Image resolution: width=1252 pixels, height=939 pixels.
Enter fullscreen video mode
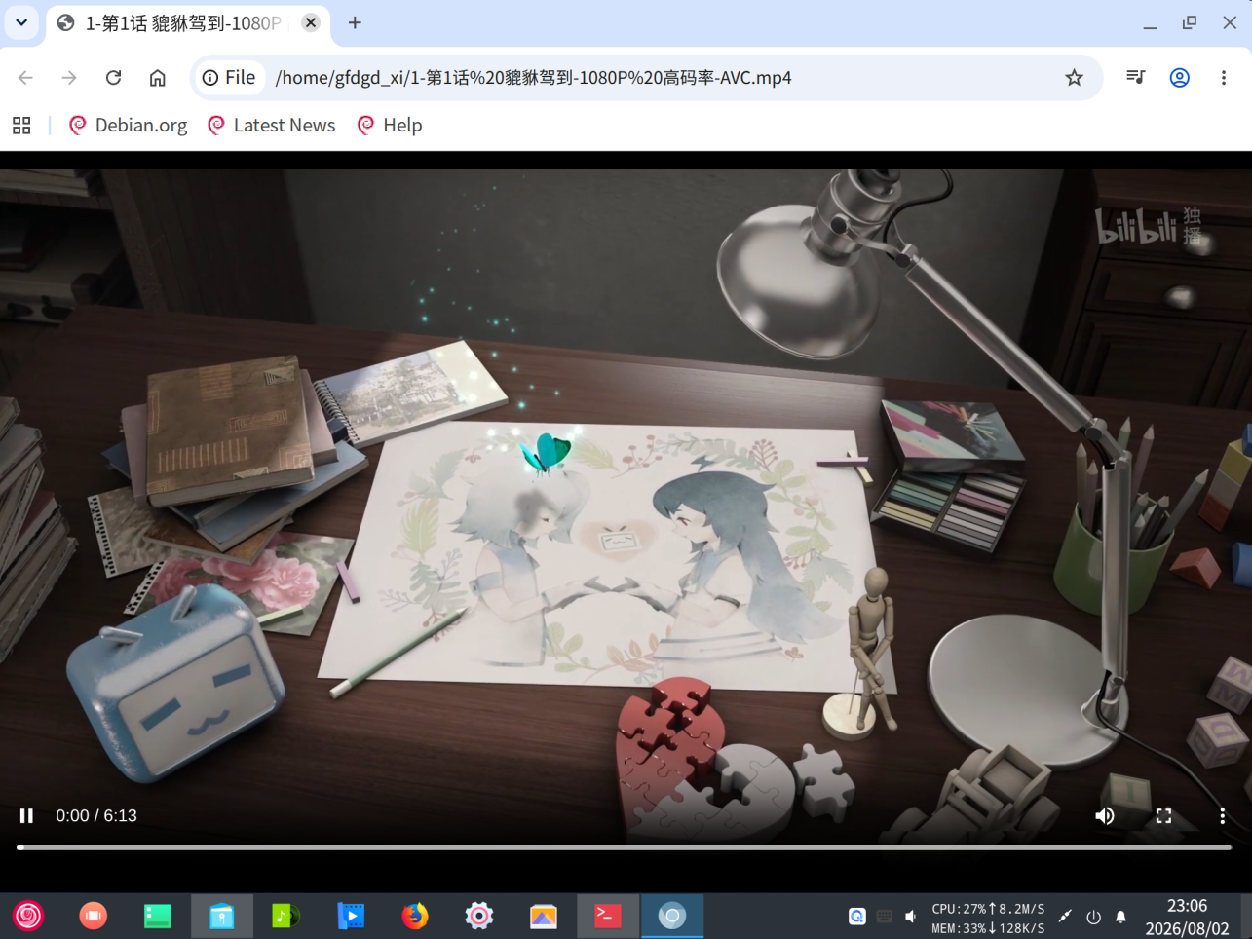[x=1163, y=816]
